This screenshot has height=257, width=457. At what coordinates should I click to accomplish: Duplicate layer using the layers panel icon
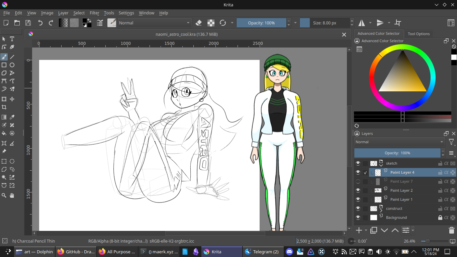374,230
